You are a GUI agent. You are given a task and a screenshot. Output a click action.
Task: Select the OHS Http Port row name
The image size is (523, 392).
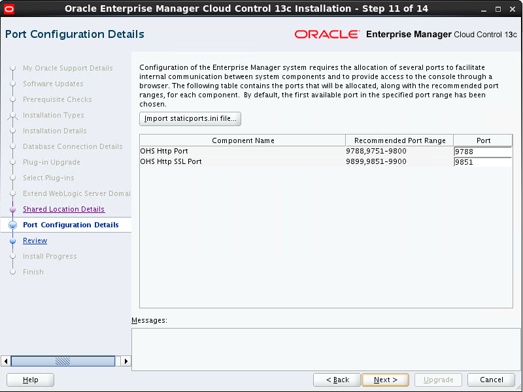[164, 151]
